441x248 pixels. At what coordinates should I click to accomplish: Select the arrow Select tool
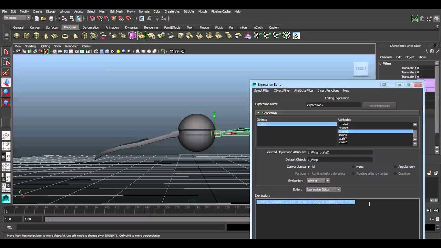click(6, 52)
